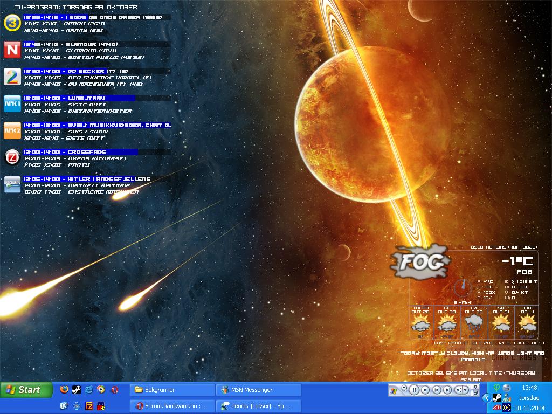The width and height of the screenshot is (552, 414).
Task: Click the TV-program Torsdag 28. Oktober heading
Action: (x=76, y=7)
